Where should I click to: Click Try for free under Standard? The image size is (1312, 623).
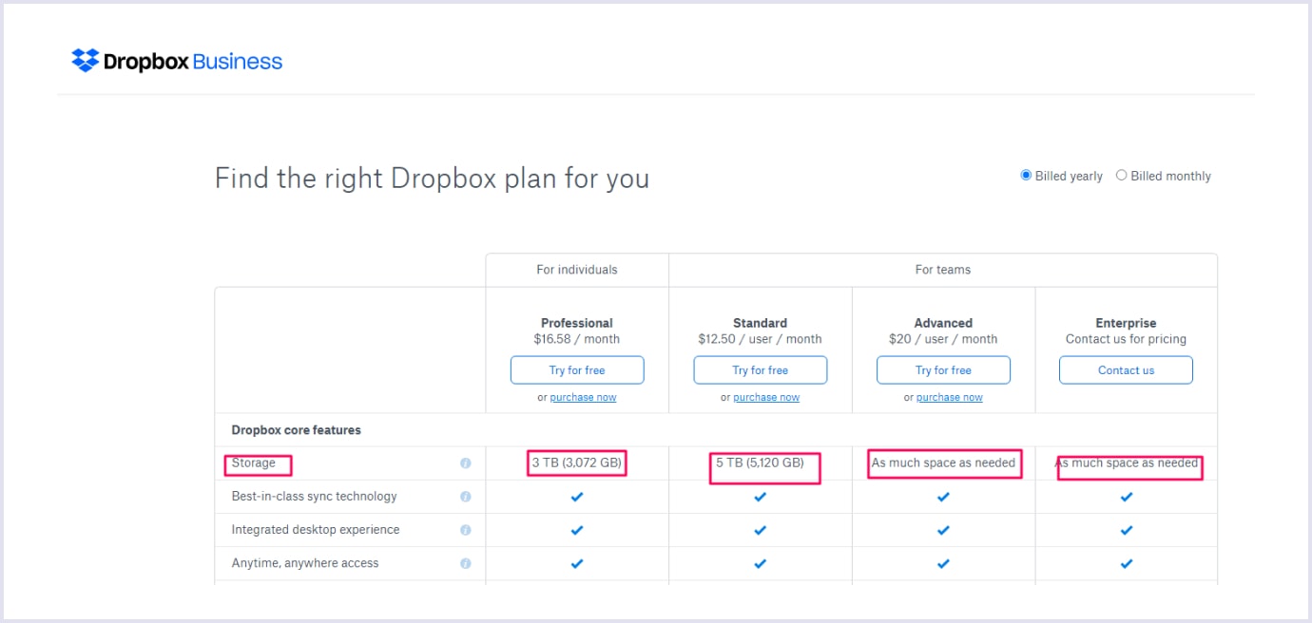(x=760, y=369)
